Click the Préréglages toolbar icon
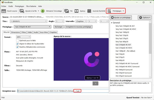The width and height of the screenshot is (154, 100). [109, 11]
